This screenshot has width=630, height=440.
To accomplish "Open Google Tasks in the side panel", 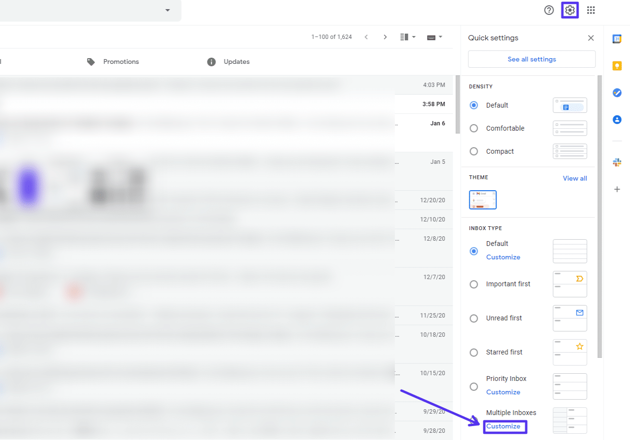I will tap(617, 93).
